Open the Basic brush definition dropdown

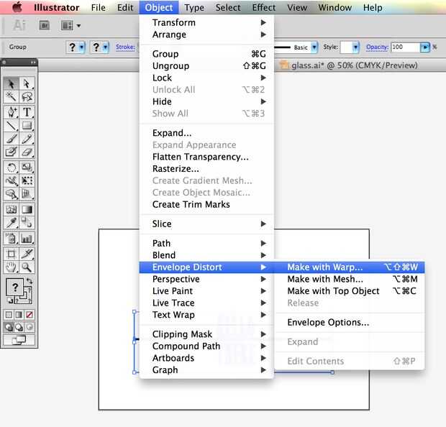point(314,47)
